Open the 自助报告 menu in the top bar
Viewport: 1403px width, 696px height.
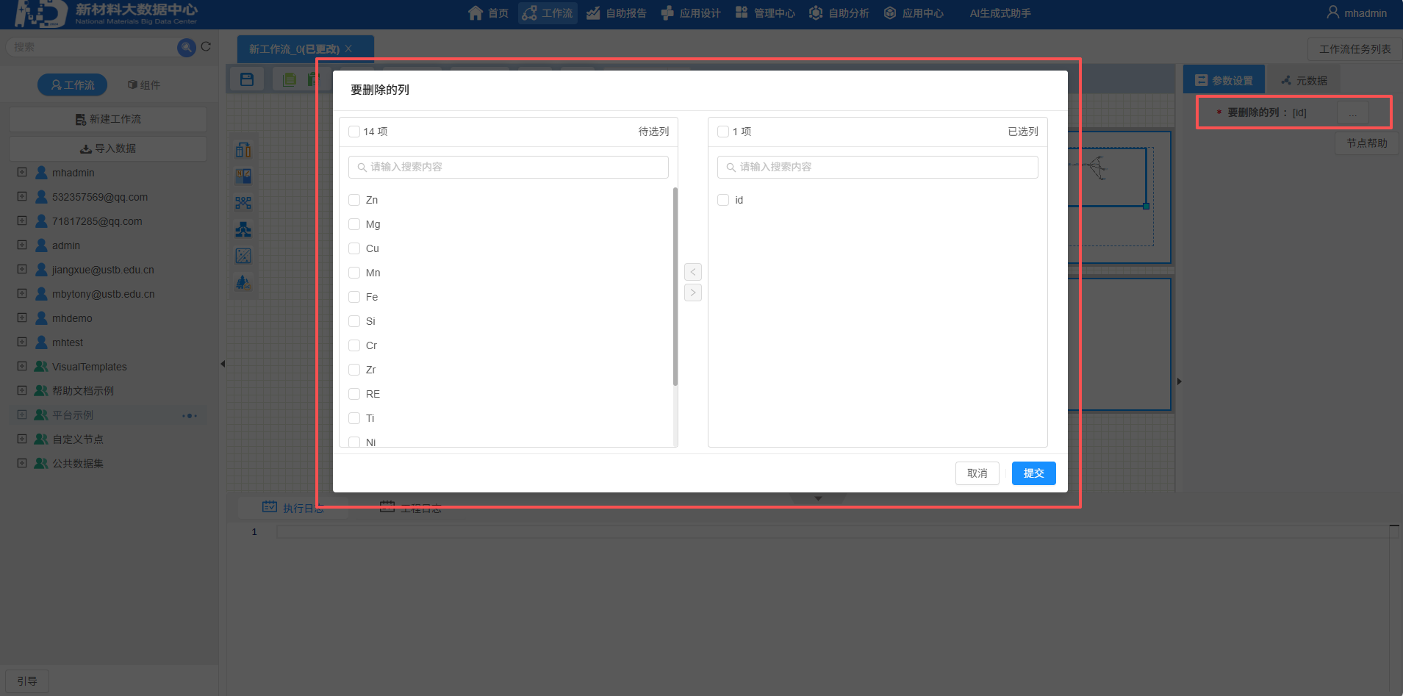pos(617,13)
